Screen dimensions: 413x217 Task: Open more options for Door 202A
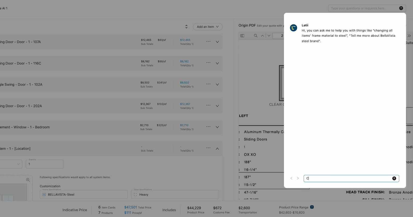pos(208,105)
